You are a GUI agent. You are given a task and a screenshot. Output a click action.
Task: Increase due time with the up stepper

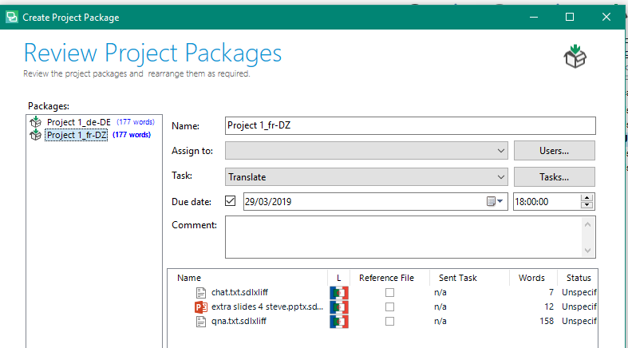587,198
